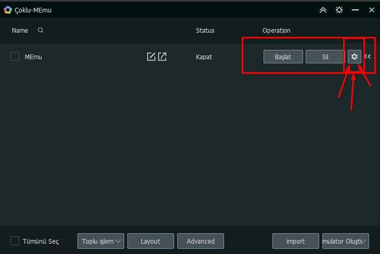Open the Emulator Oluştur dropdown arrow
380x254 pixels.
point(364,241)
